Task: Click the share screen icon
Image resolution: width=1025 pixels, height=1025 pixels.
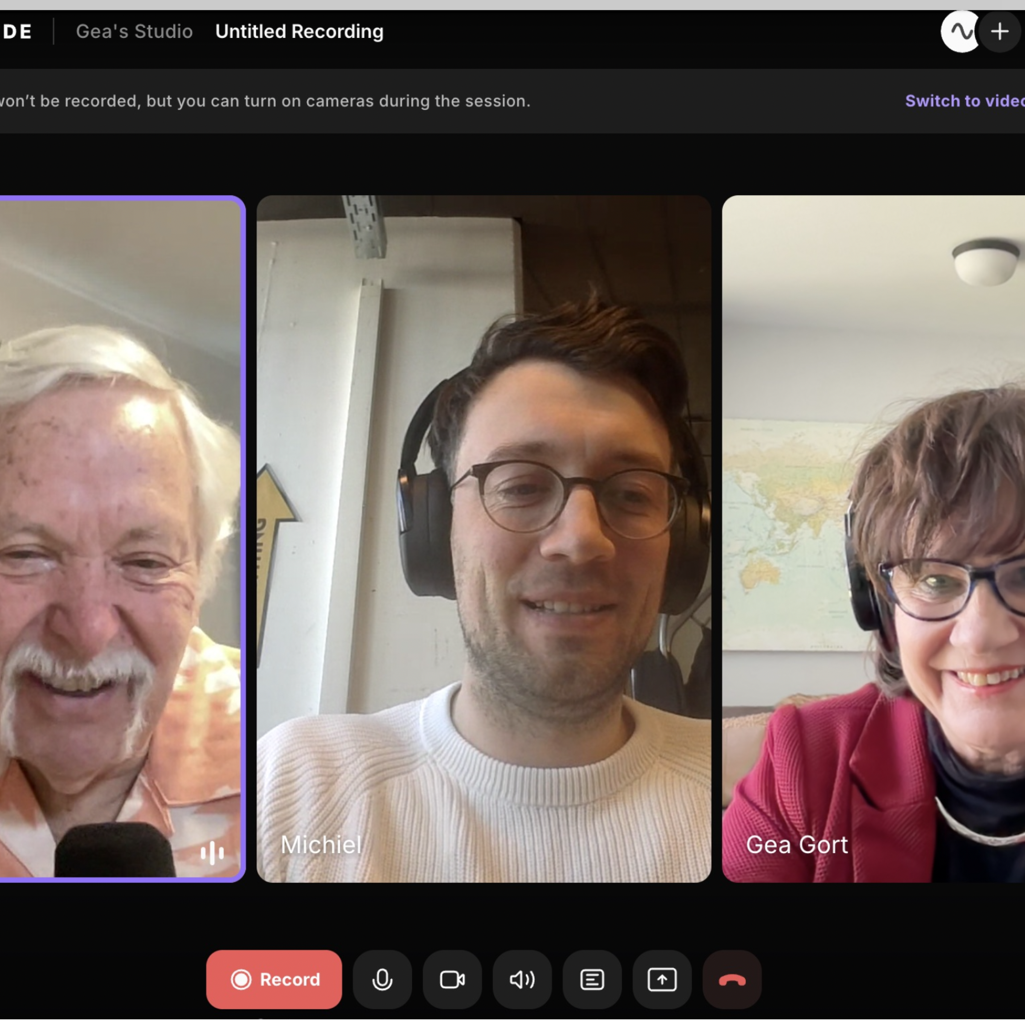Action: [x=662, y=979]
